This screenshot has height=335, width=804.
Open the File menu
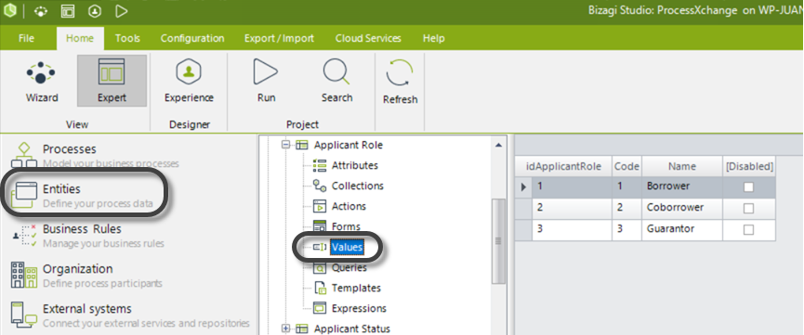pyautogui.click(x=26, y=38)
